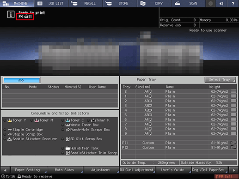The image size is (239, 179).
Task: Select the Tray 3 A3 Plain row
Action: pyautogui.click(x=179, y=106)
